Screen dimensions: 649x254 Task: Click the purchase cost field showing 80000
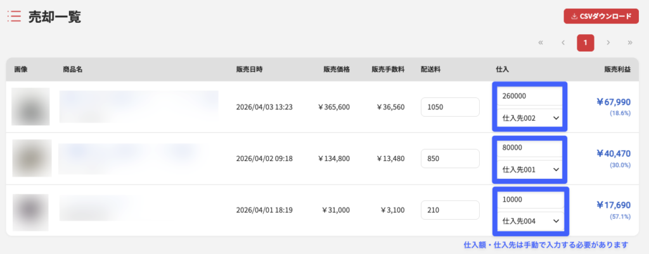(529, 148)
